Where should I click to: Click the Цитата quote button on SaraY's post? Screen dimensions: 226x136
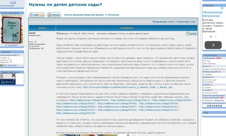click(x=191, y=34)
